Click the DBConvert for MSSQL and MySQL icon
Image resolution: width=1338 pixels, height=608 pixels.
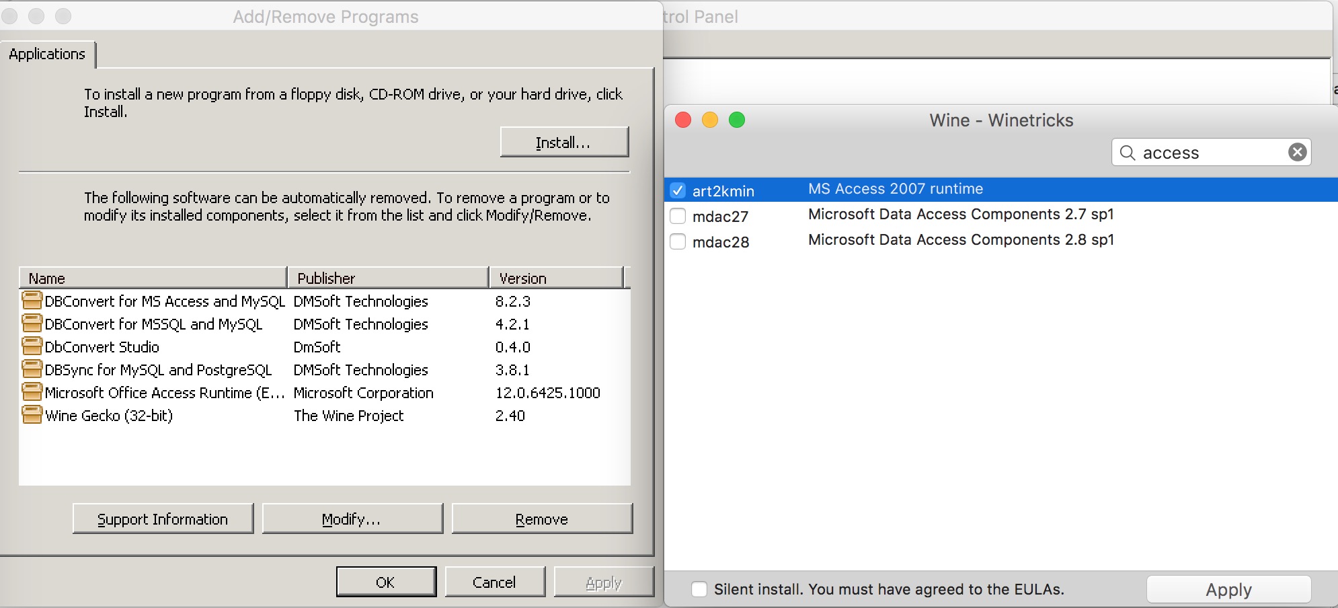coord(32,324)
